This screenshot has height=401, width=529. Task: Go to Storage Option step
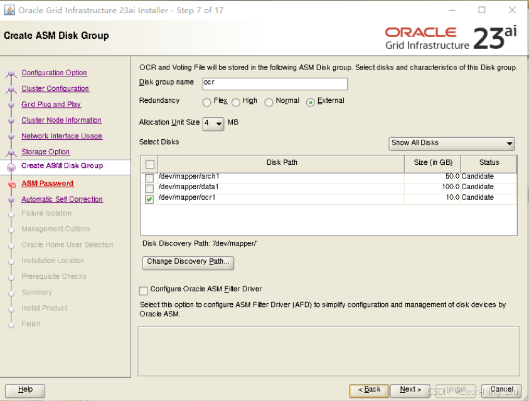[x=46, y=152]
